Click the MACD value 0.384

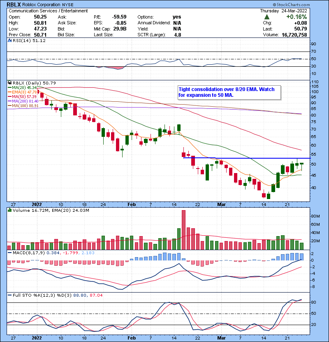click(53, 253)
